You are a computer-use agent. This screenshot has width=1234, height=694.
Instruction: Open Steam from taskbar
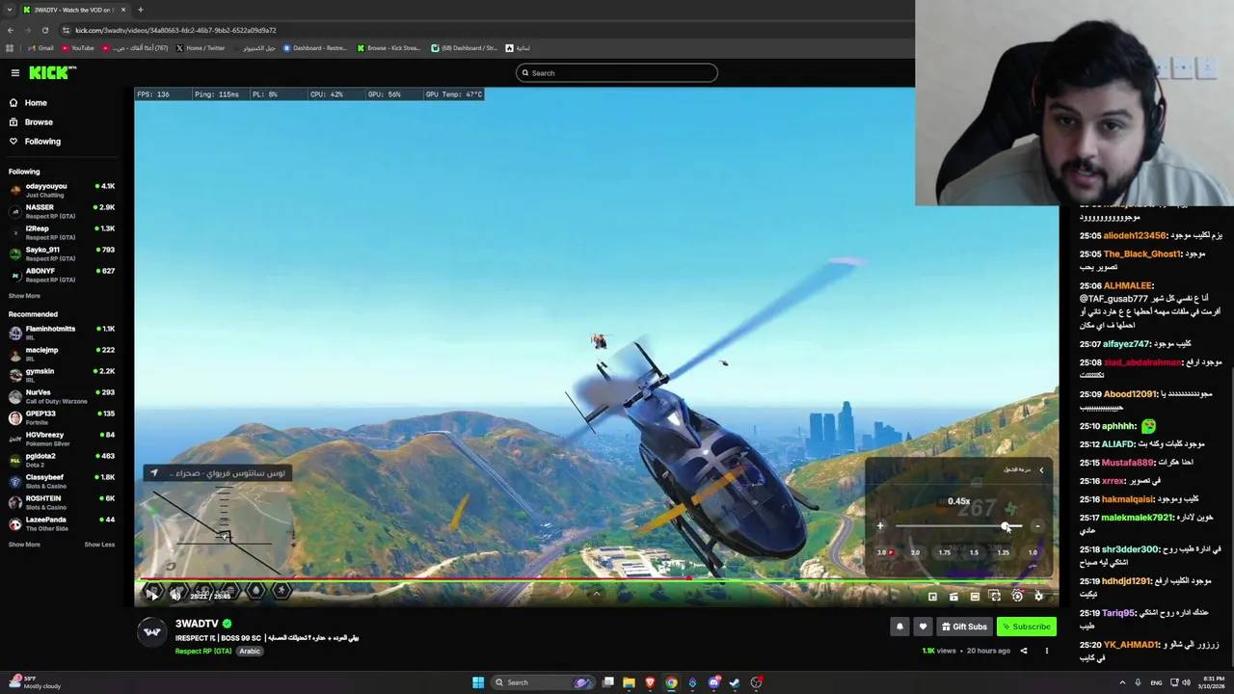tap(735, 682)
